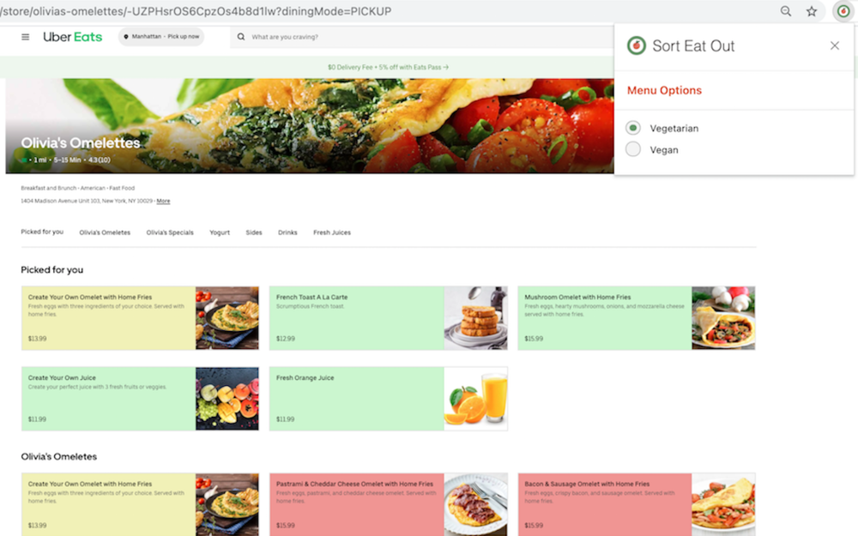This screenshot has width=858, height=536.
Task: Click the search magnifier in the browser toolbar
Action: [786, 11]
